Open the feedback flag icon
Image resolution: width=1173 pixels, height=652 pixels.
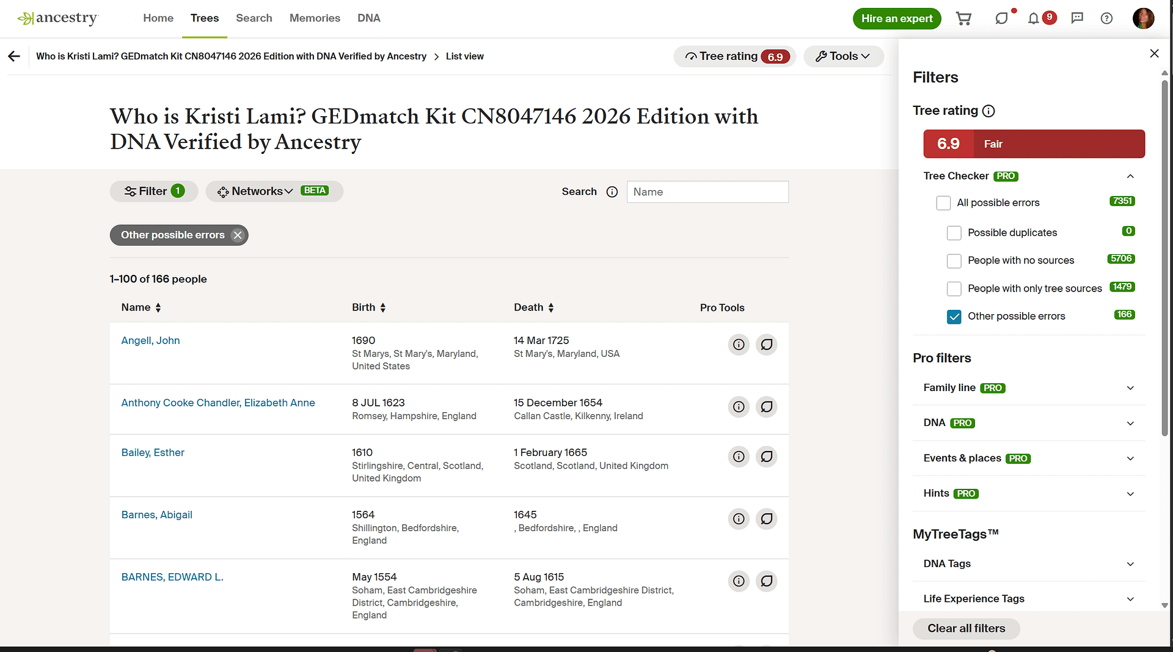(x=1077, y=18)
